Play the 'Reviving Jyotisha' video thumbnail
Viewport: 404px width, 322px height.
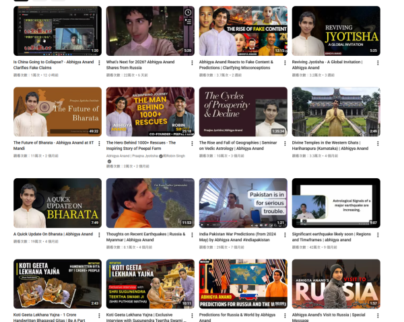(x=335, y=30)
